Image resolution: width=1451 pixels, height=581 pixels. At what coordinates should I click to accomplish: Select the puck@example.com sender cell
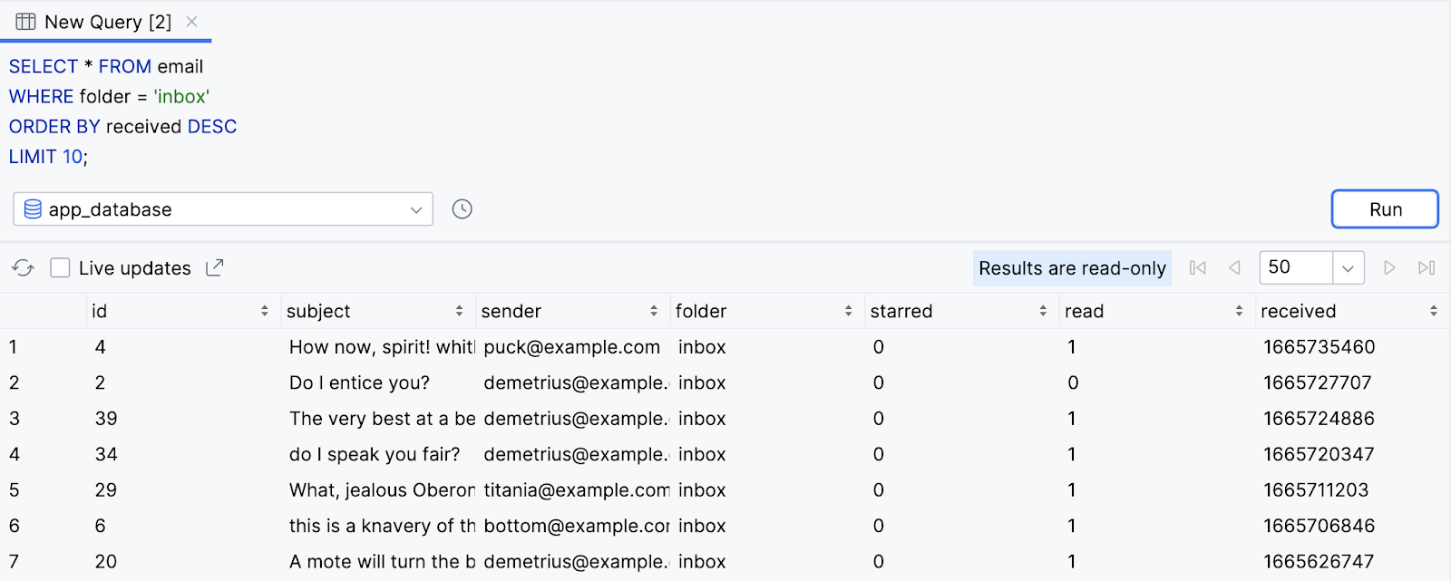click(x=571, y=347)
